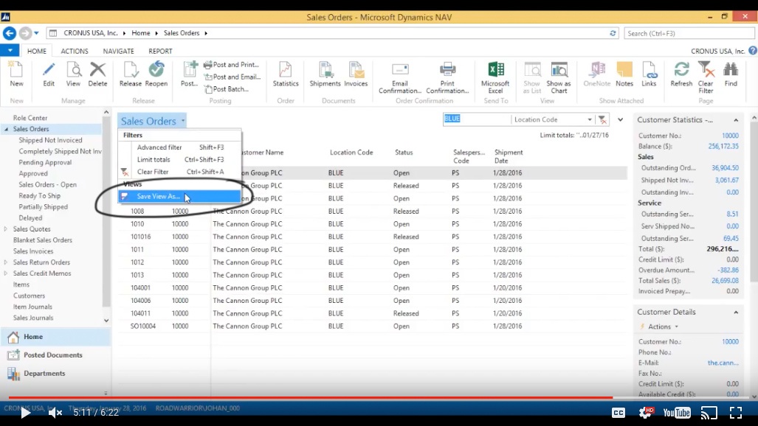Screen dimensions: 758x426
Task: Click the Home navigation button
Action: click(x=55, y=337)
